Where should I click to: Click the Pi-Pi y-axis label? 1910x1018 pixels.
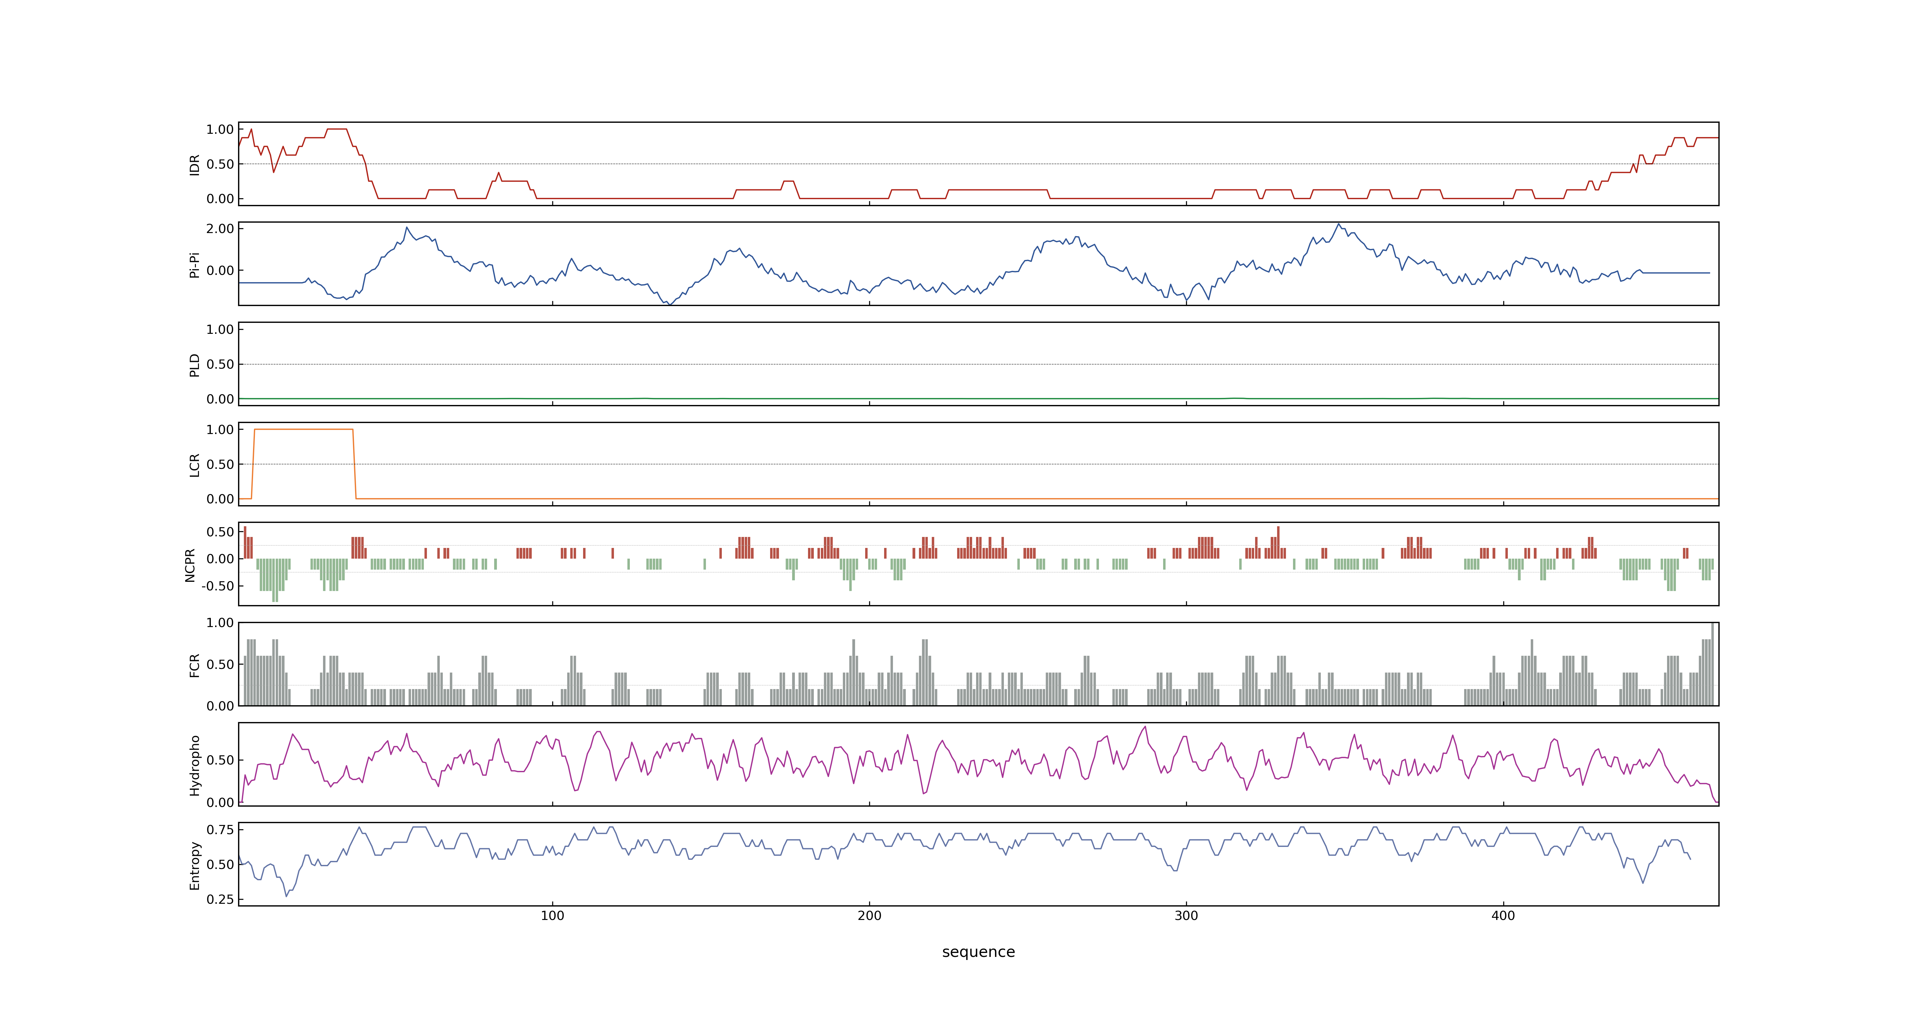194,265
